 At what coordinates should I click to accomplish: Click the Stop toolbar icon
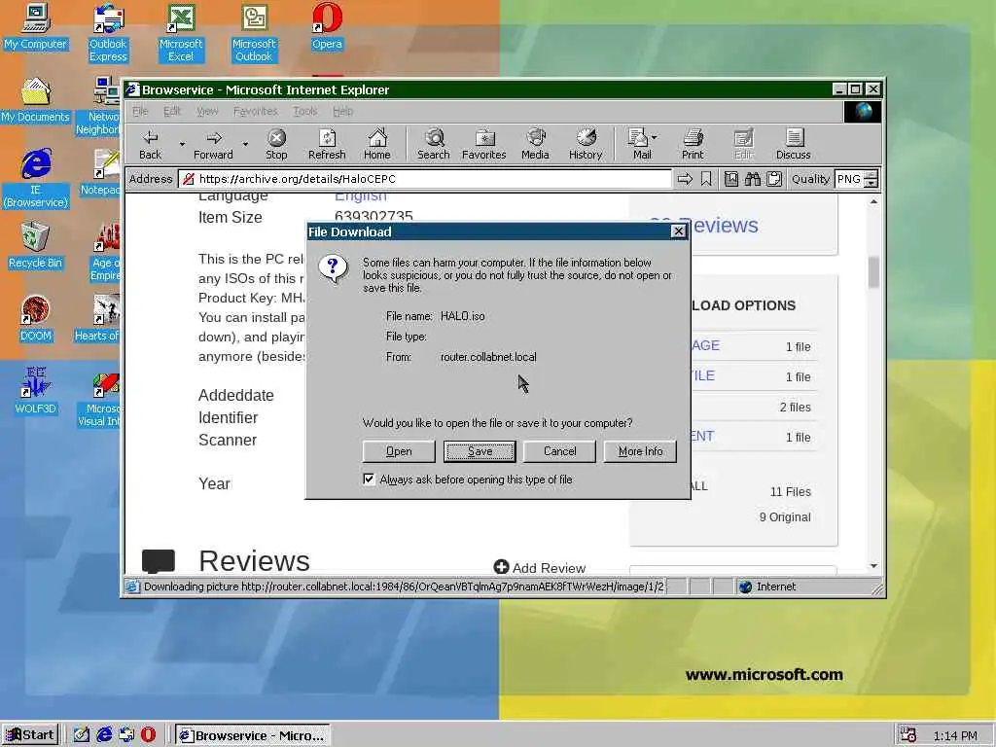coord(276,144)
